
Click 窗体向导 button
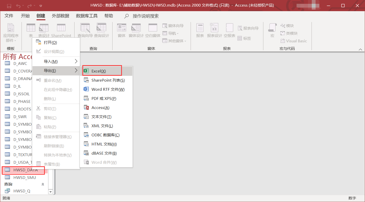pos(173,26)
